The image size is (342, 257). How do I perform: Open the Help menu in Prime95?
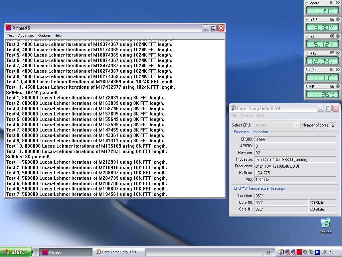(58, 35)
